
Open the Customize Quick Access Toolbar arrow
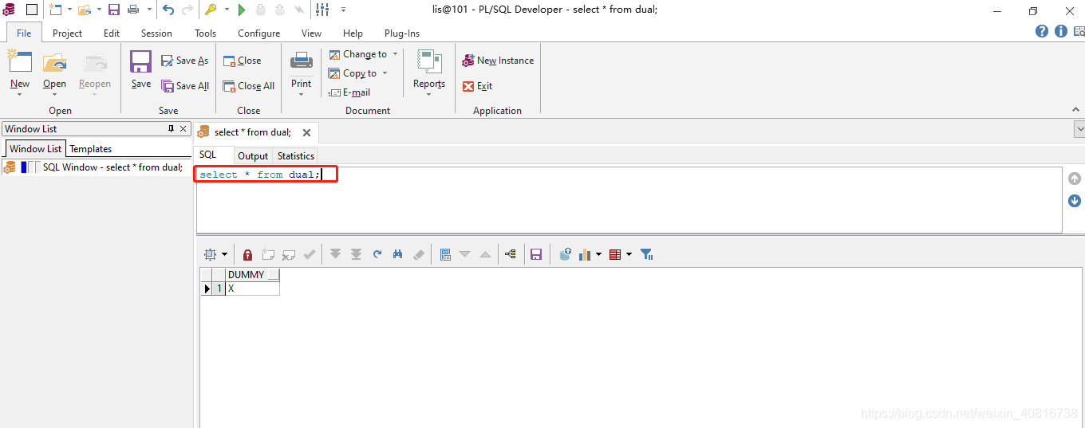(x=344, y=10)
